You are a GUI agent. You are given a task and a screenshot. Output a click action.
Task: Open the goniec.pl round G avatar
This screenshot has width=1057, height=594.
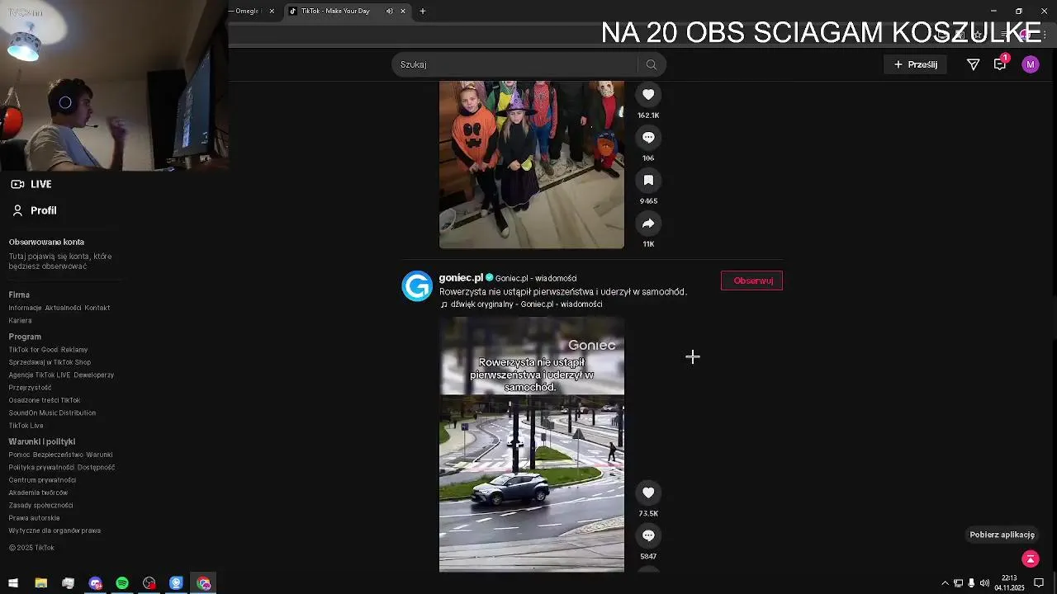click(x=417, y=286)
